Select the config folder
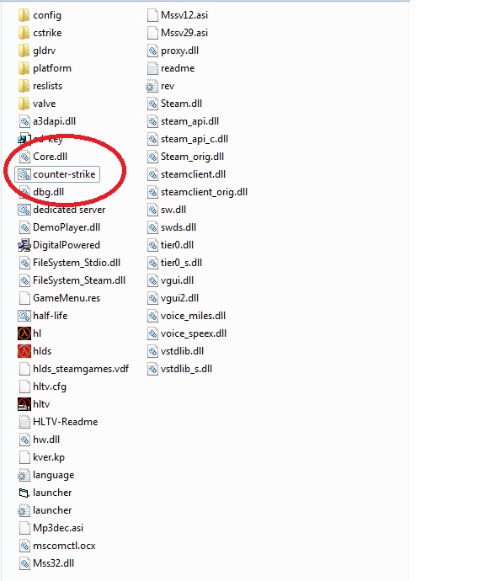The width and height of the screenshot is (501, 581). tap(40, 15)
